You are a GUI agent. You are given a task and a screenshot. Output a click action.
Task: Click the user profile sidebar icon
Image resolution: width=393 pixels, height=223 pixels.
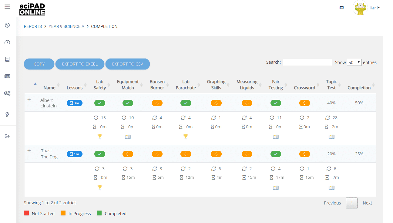7,25
